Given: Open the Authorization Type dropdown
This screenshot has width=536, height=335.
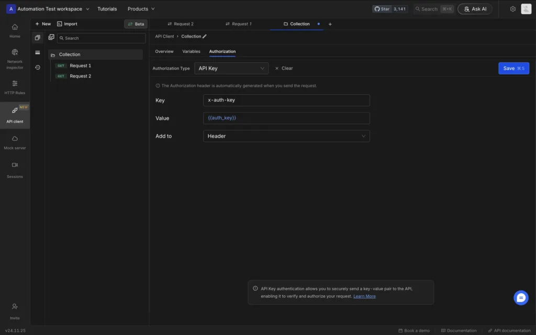Looking at the screenshot, I should coord(231,69).
